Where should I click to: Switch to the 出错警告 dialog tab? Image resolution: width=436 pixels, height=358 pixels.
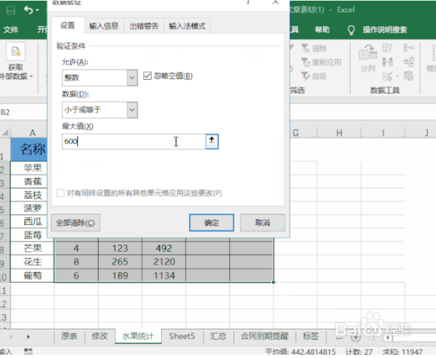[x=144, y=26]
